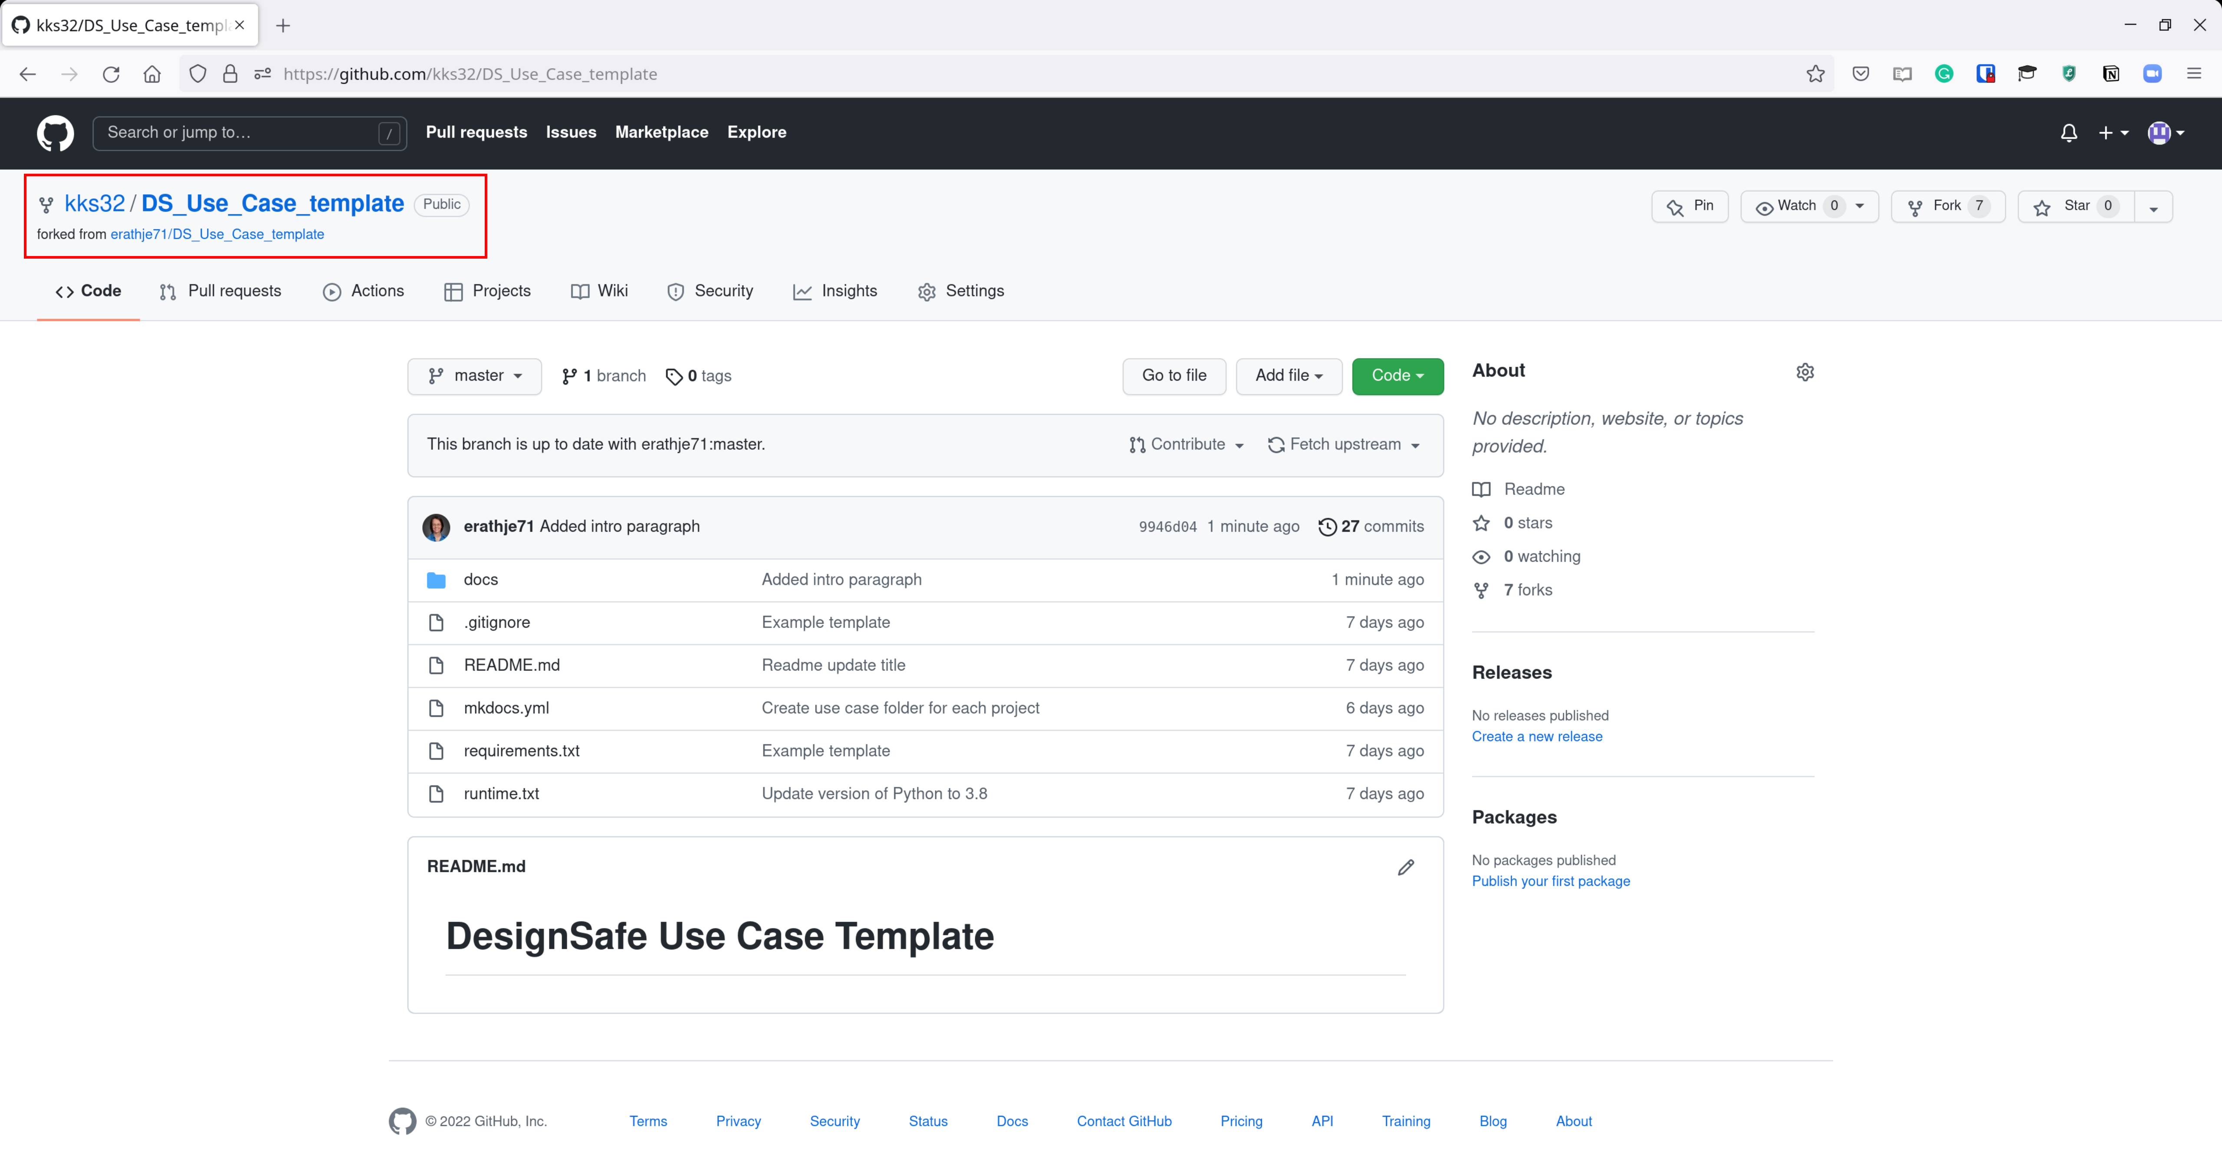The image size is (2222, 1151).
Task: Open About settings gear icon
Action: (1805, 372)
